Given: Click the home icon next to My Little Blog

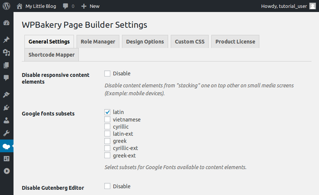Looking at the screenshot, I should point(20,6).
